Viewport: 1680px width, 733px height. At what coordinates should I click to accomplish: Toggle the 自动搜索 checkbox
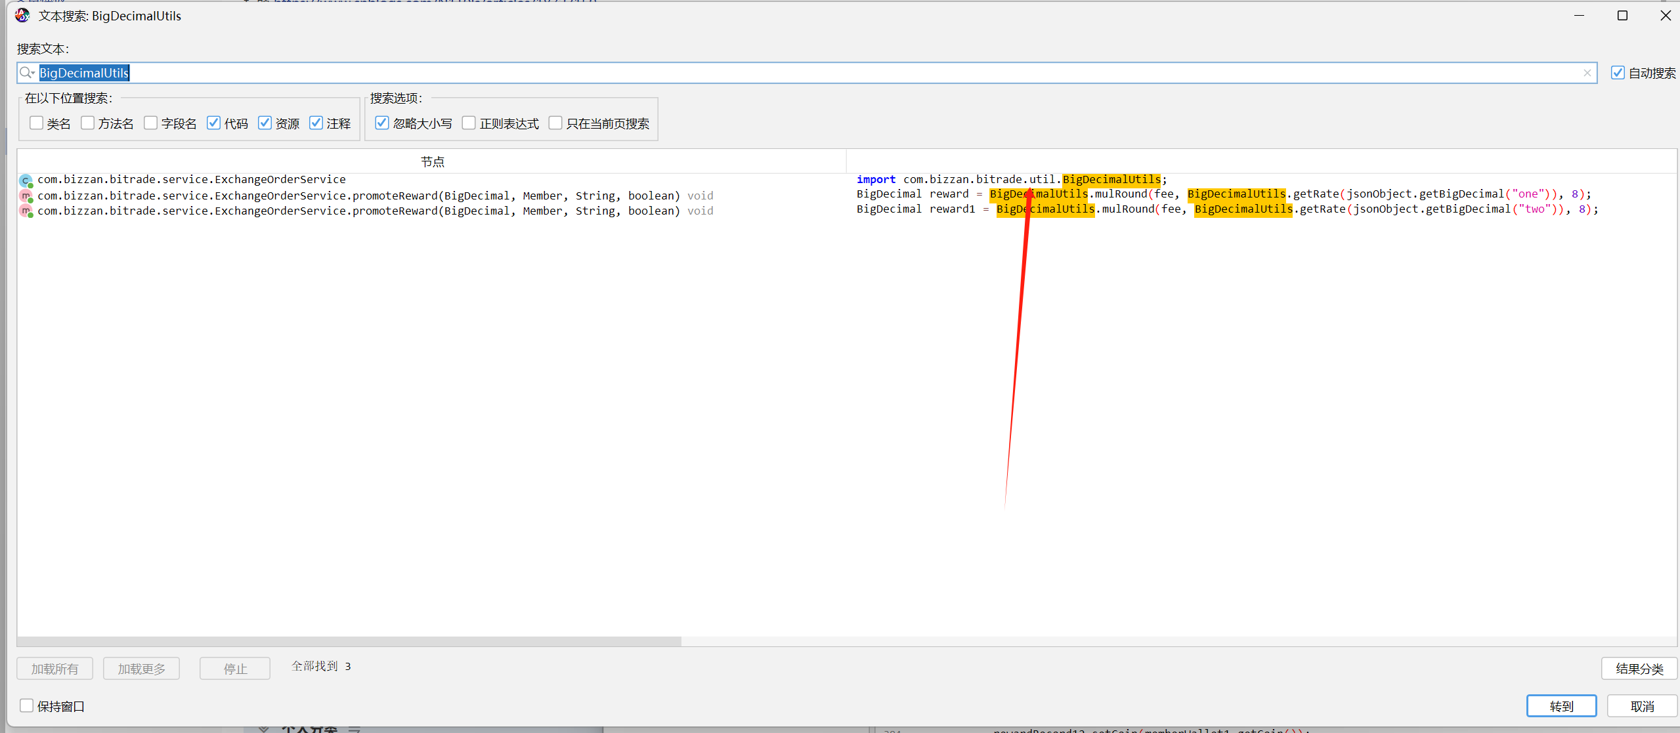click(1618, 73)
